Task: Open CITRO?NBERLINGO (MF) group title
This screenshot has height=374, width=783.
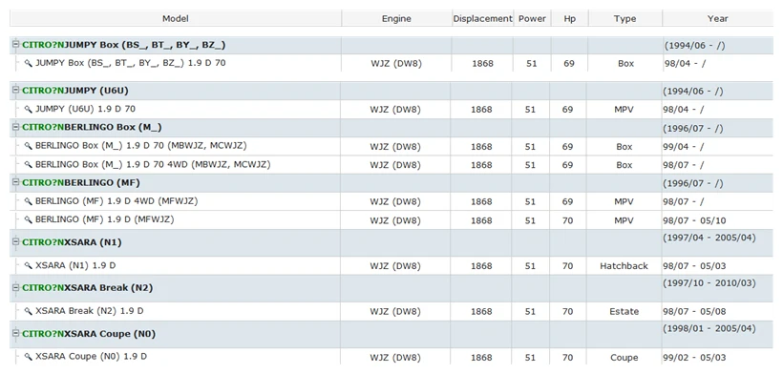Action: pyautogui.click(x=81, y=183)
